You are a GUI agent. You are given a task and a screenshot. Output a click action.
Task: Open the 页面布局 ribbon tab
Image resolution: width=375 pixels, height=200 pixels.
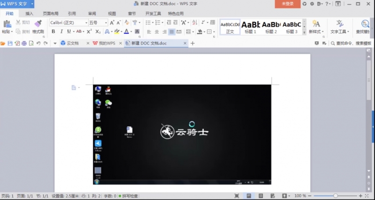(51, 14)
